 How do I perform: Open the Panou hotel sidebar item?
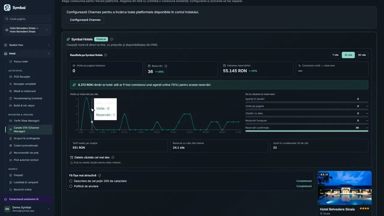pos(21,61)
